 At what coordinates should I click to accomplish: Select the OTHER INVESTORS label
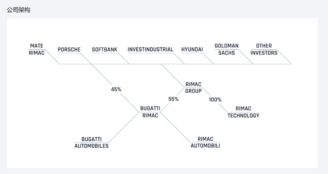click(264, 49)
